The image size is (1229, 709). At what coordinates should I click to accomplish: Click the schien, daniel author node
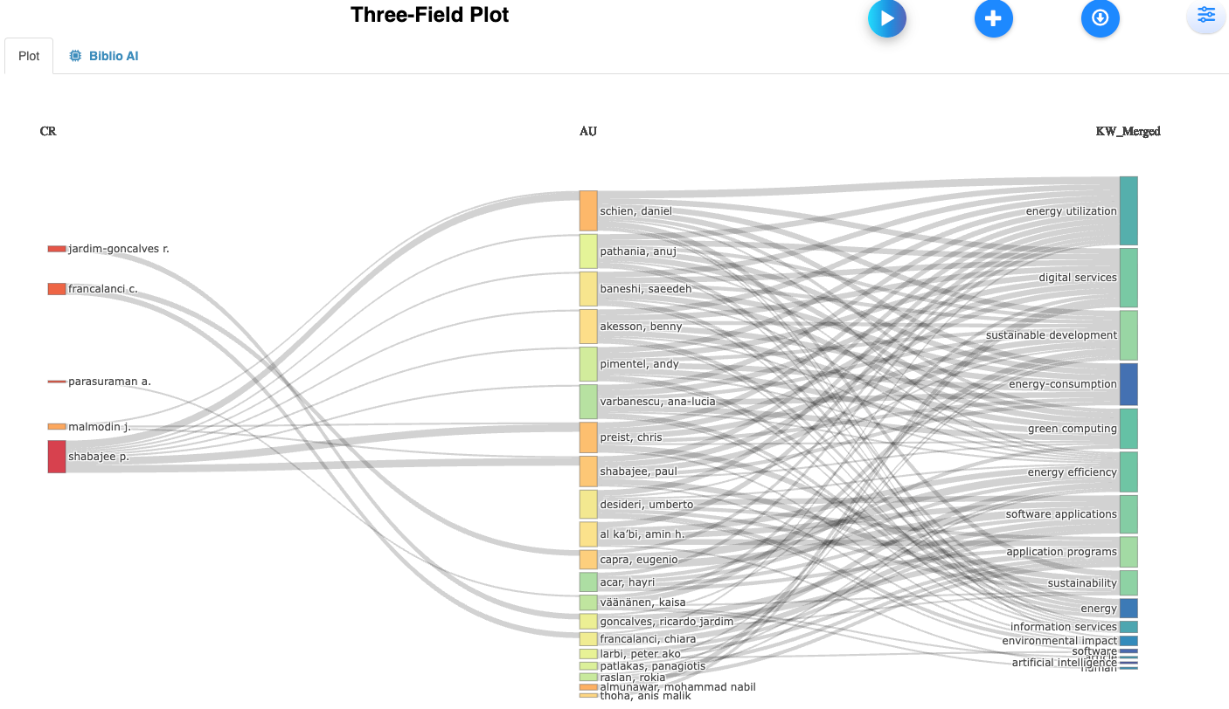tap(588, 210)
